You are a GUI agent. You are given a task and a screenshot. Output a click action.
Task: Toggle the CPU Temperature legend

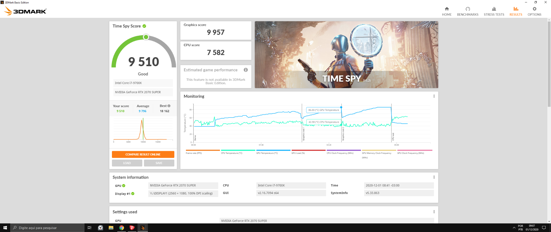point(238,152)
